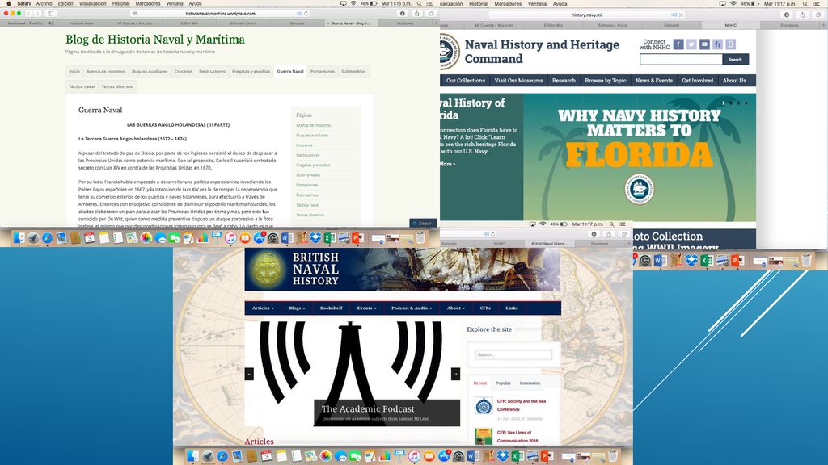This screenshot has height=465, width=828.
Task: Launch Launchpad from the dock below the blog window
Action: (x=33, y=238)
